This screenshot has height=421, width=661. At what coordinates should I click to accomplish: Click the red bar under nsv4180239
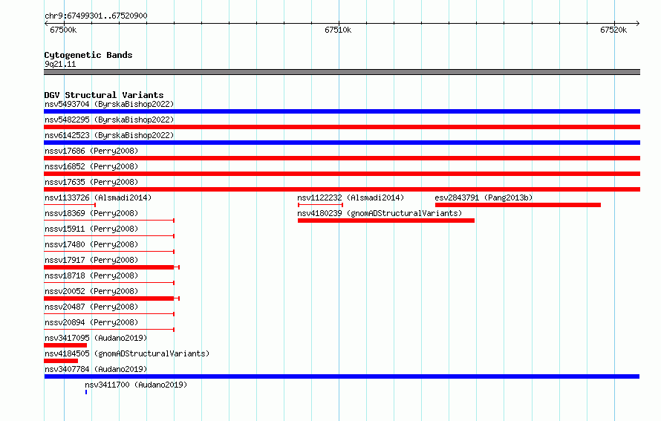pyautogui.click(x=386, y=221)
